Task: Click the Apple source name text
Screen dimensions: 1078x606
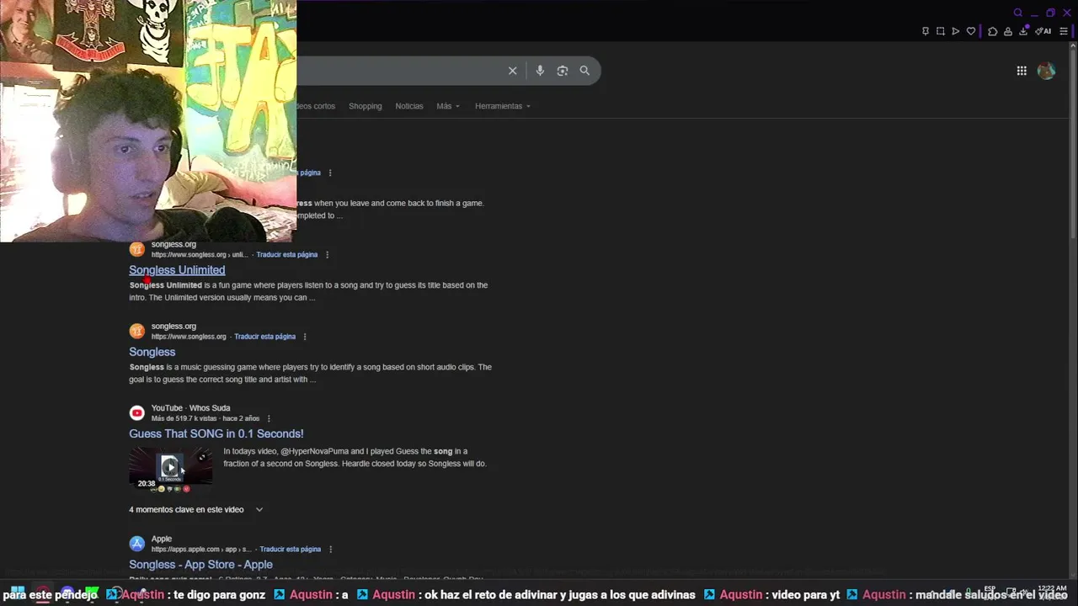Action: (x=162, y=539)
